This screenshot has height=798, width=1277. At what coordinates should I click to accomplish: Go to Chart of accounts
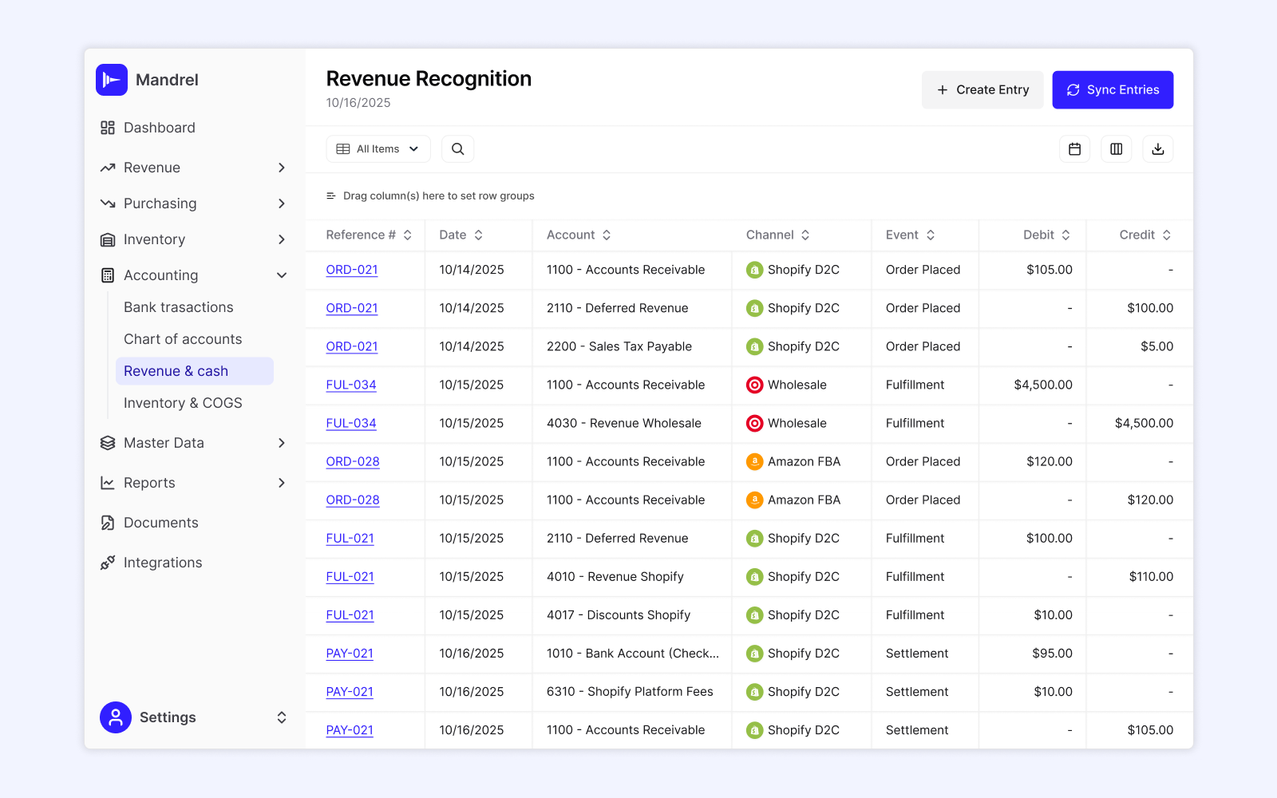pyautogui.click(x=183, y=338)
